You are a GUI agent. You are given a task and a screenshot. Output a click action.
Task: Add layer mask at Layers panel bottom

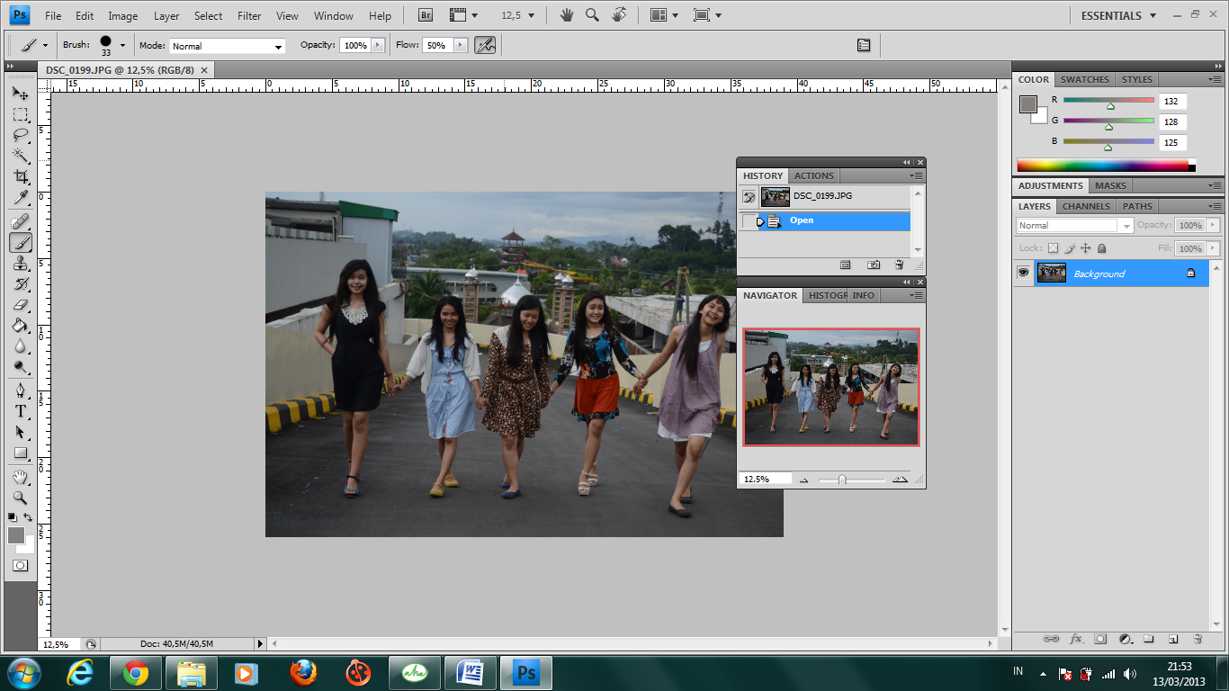[1100, 639]
